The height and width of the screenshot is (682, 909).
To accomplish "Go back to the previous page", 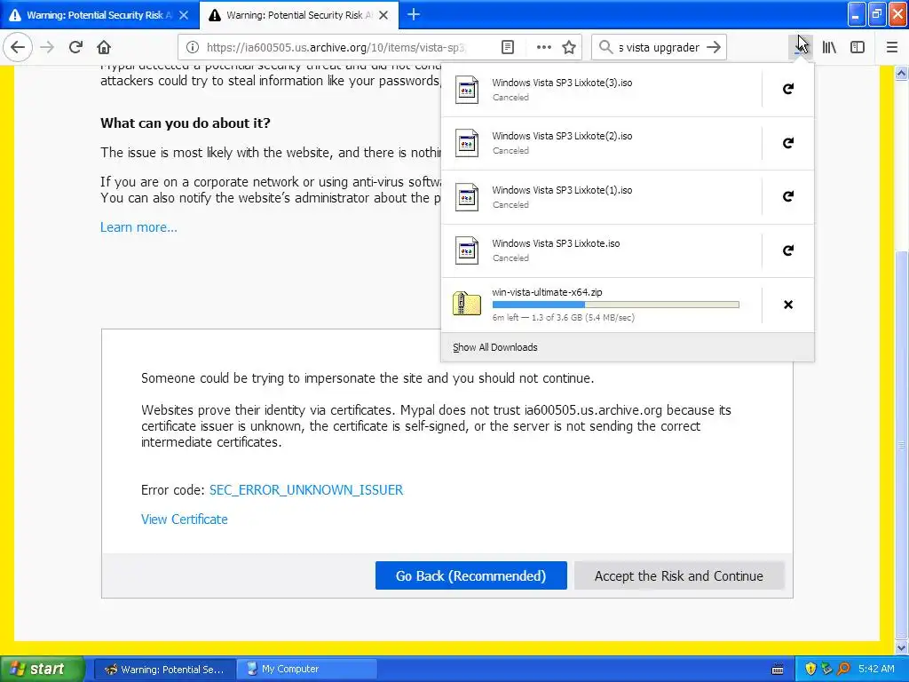I will 18,47.
